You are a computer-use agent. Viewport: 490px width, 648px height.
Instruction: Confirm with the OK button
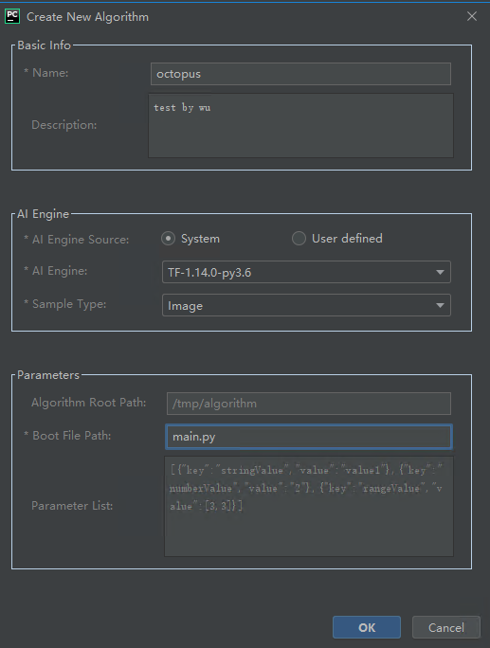pyautogui.click(x=367, y=627)
